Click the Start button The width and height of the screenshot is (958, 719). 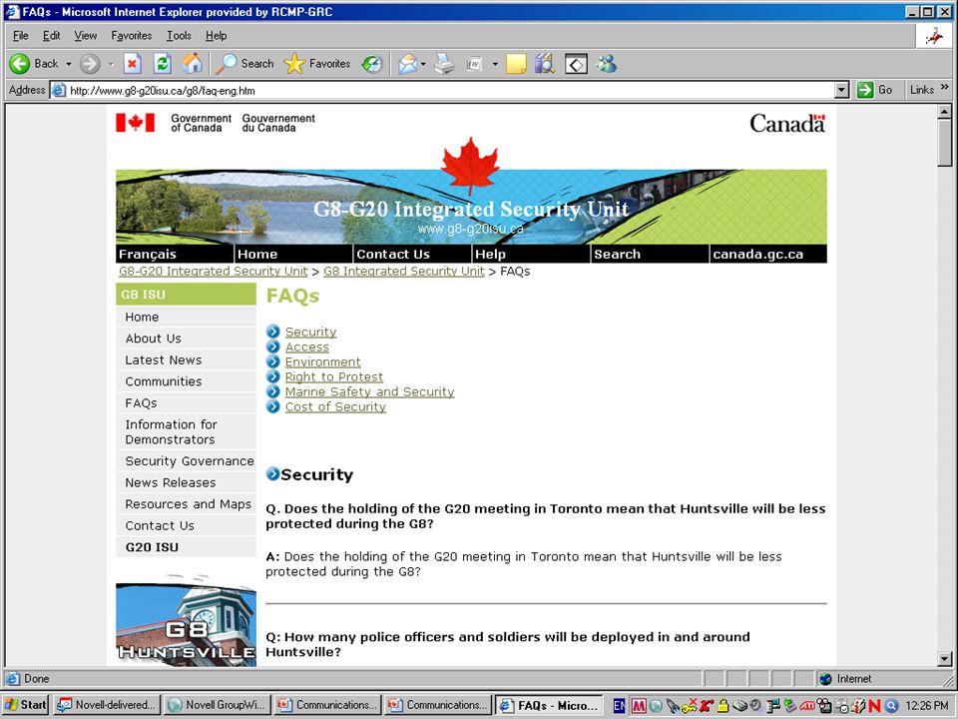pos(26,705)
